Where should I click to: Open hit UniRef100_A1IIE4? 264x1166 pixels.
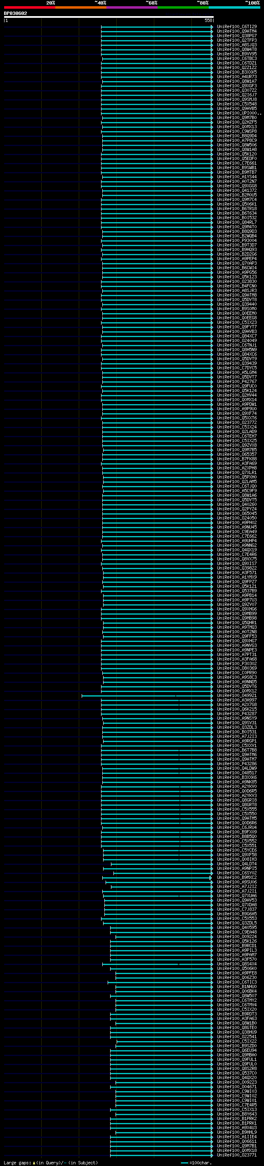point(237,1137)
